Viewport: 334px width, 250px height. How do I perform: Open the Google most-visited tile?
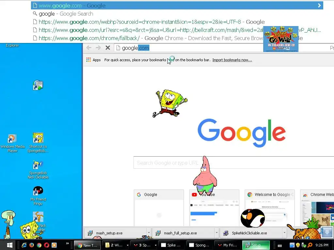[159, 208]
